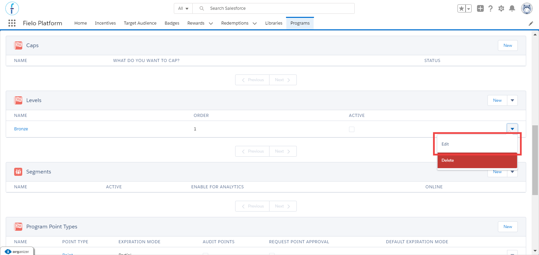
Task: Open the Setup gear icon
Action: pos(501,8)
